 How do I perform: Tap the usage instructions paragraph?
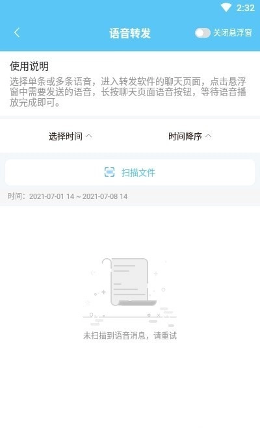[x=128, y=92]
